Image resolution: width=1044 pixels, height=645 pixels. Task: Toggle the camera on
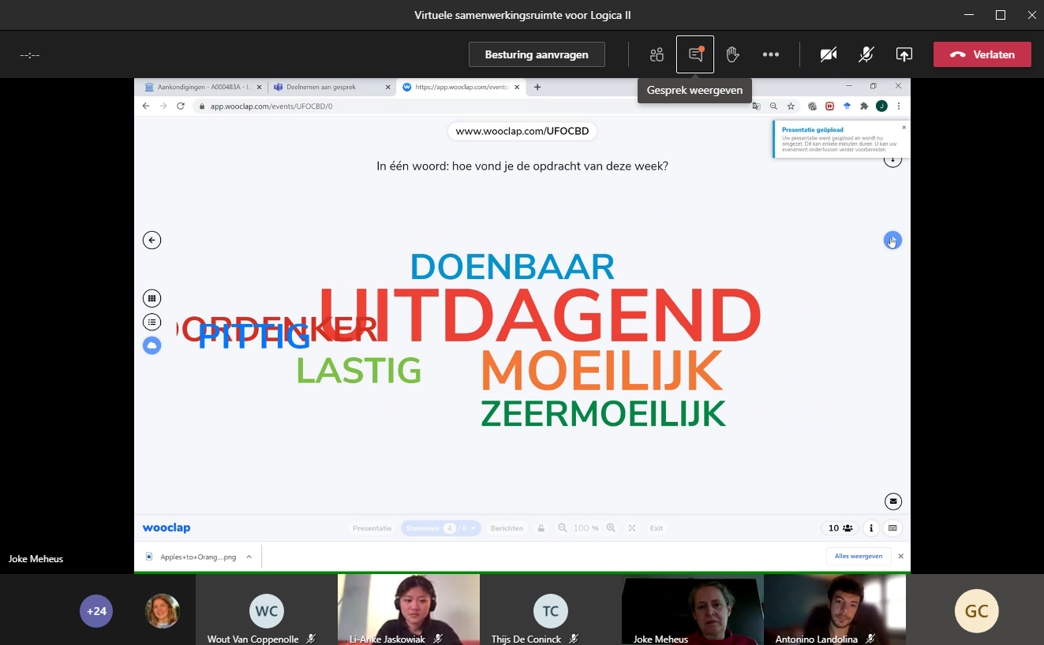click(x=828, y=54)
